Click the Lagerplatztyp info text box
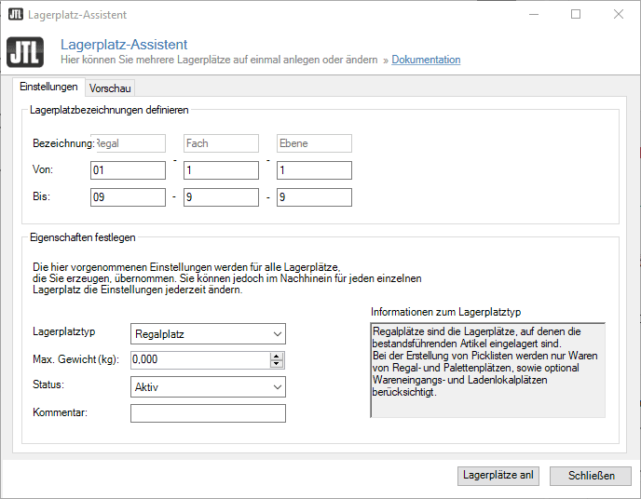641x499 pixels. [487, 371]
